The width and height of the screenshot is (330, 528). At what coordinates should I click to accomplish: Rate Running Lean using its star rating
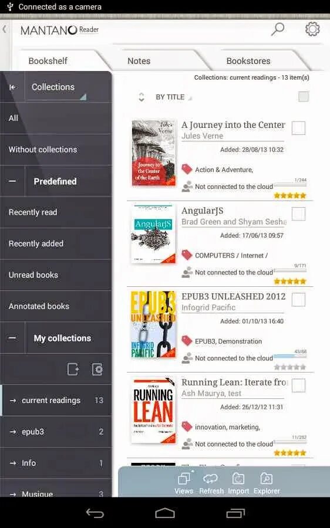pos(290,453)
